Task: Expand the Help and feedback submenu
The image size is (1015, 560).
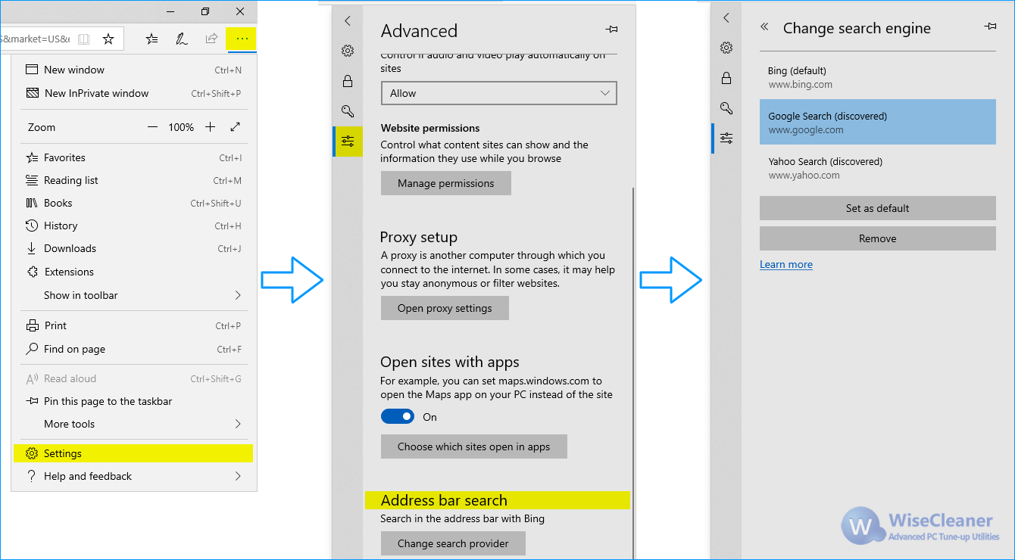Action: click(x=133, y=476)
